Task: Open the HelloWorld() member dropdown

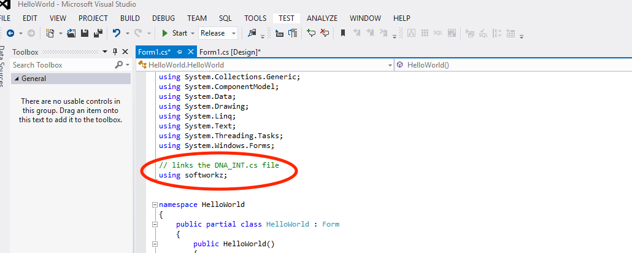Action: (x=513, y=65)
